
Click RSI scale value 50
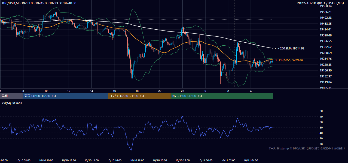(321, 127)
